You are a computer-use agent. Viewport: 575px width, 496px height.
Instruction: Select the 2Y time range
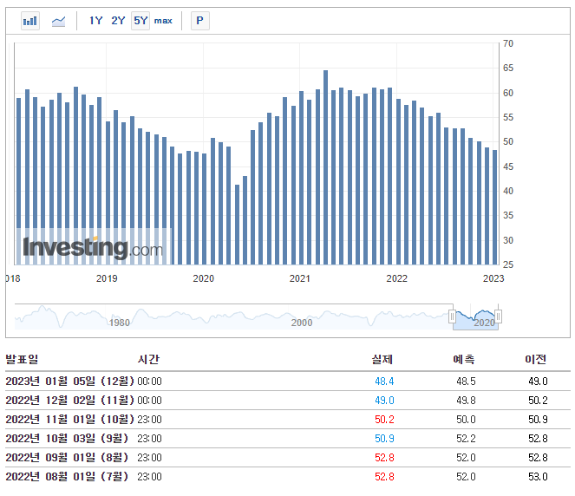(118, 21)
